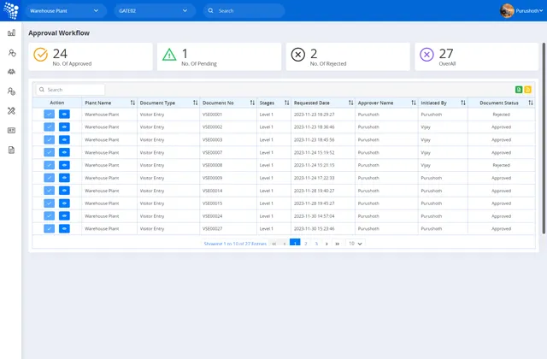This screenshot has height=359, width=547.
Task: Open the GATE02 gate dropdown
Action: coord(155,11)
